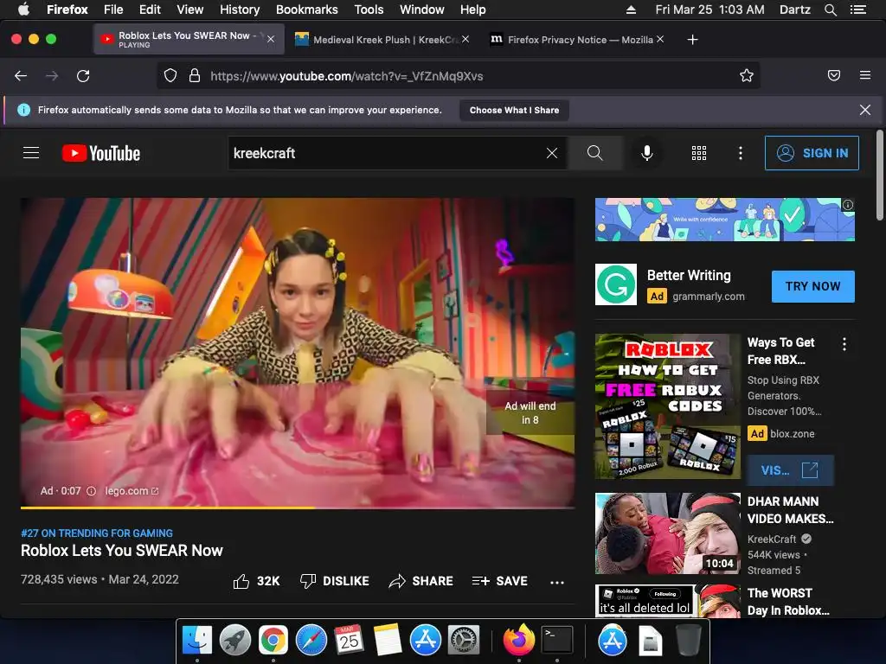This screenshot has height=664, width=886.
Task: Click Choose What I Share button
Action: click(514, 110)
